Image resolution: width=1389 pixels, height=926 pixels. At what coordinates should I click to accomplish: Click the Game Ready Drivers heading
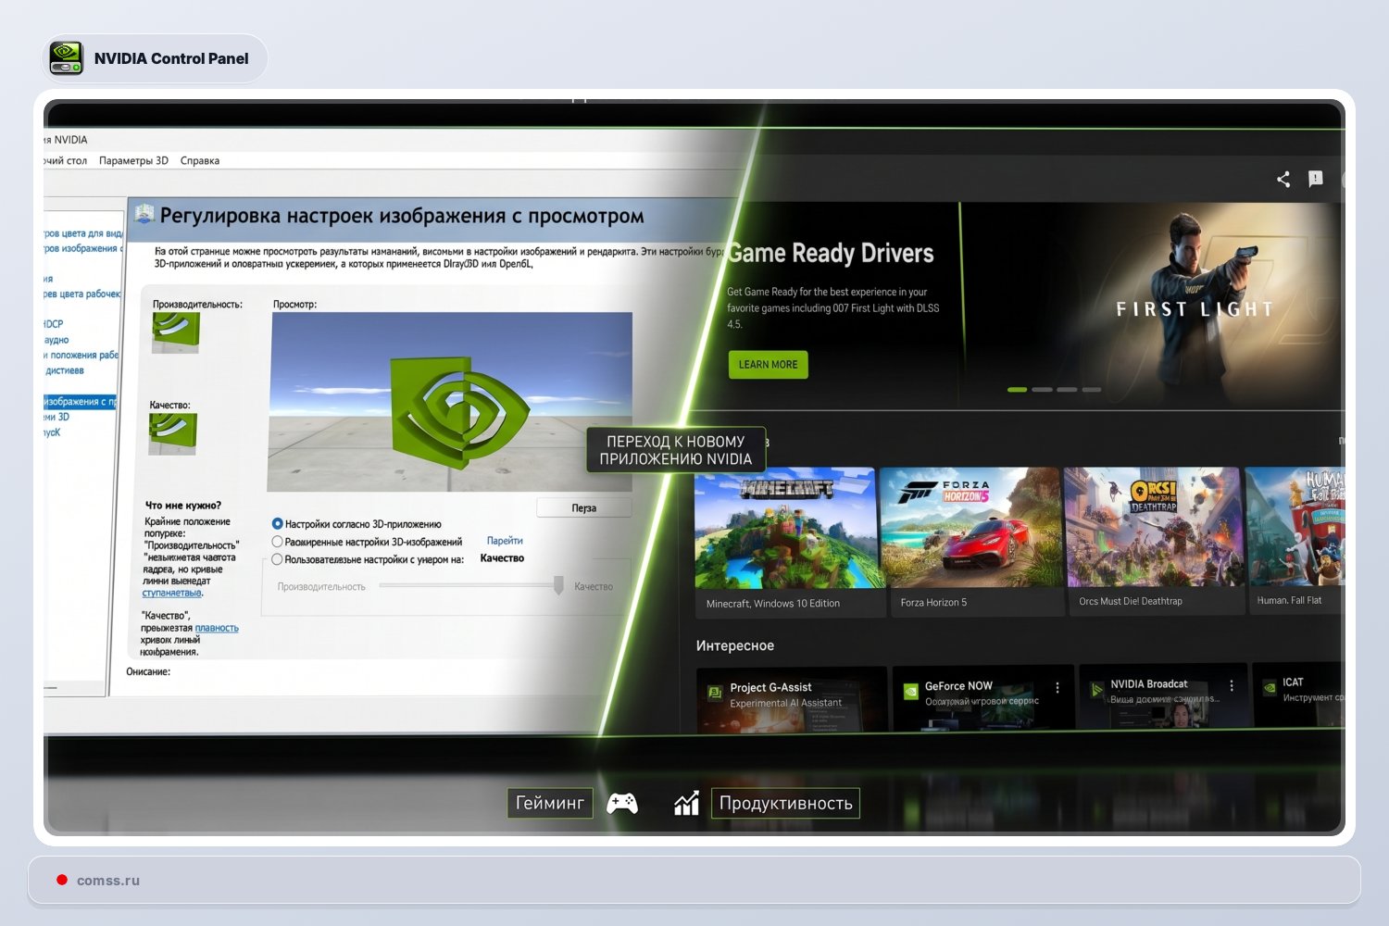(x=831, y=254)
